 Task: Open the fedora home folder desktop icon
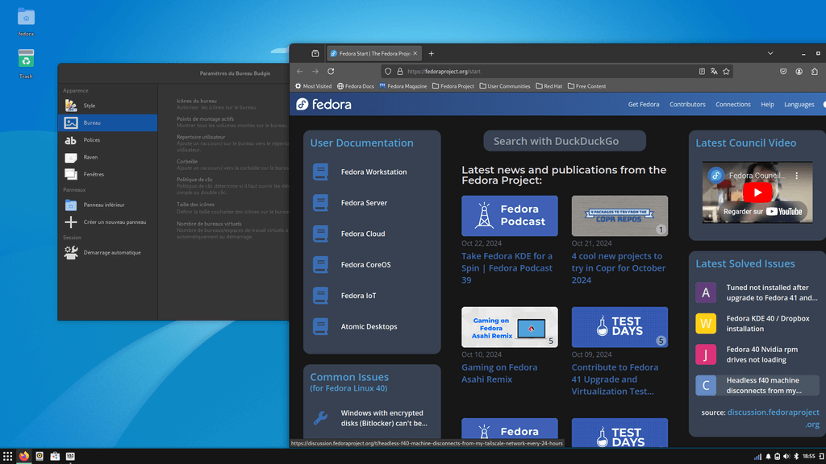click(x=26, y=22)
